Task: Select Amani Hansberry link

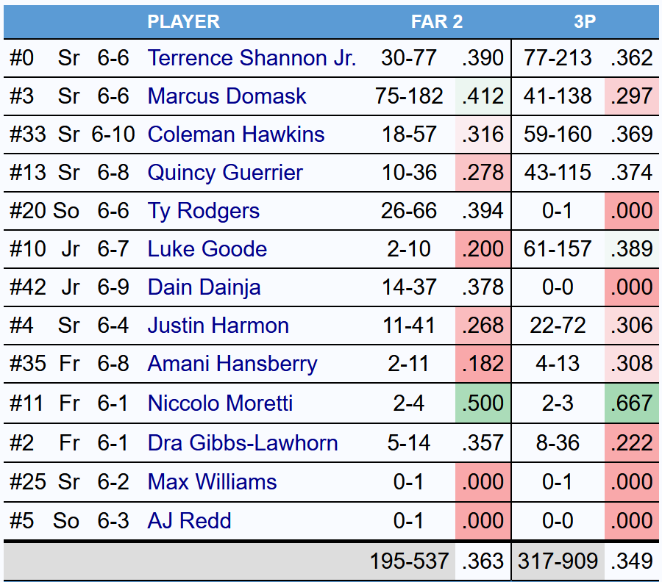Action: click(x=232, y=364)
